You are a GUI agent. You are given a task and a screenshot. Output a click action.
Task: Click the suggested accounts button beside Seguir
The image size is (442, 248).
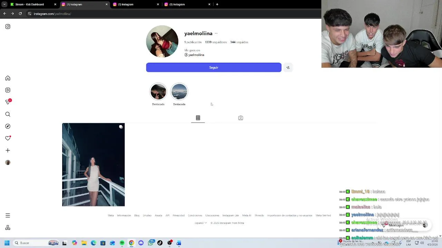click(288, 68)
